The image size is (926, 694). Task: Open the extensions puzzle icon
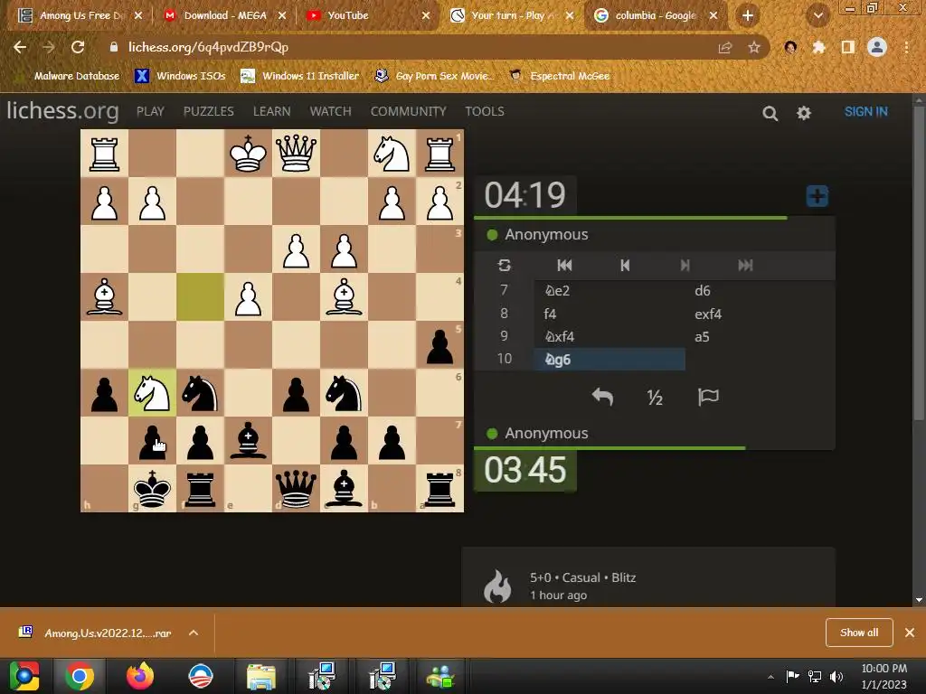tap(818, 48)
